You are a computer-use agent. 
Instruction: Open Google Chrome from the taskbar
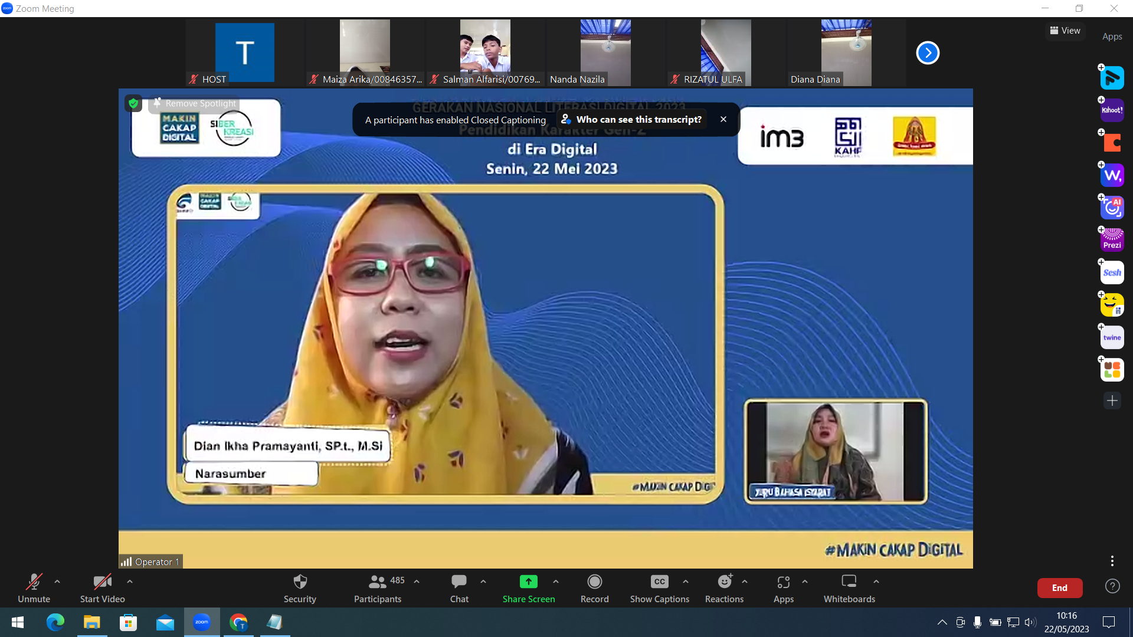(x=238, y=622)
